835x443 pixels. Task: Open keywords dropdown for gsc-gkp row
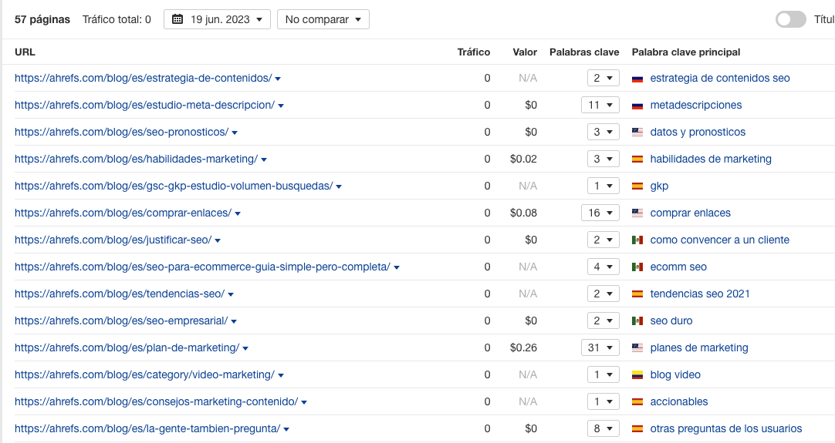[x=603, y=186]
